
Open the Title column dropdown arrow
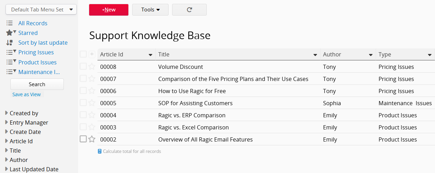pos(315,55)
